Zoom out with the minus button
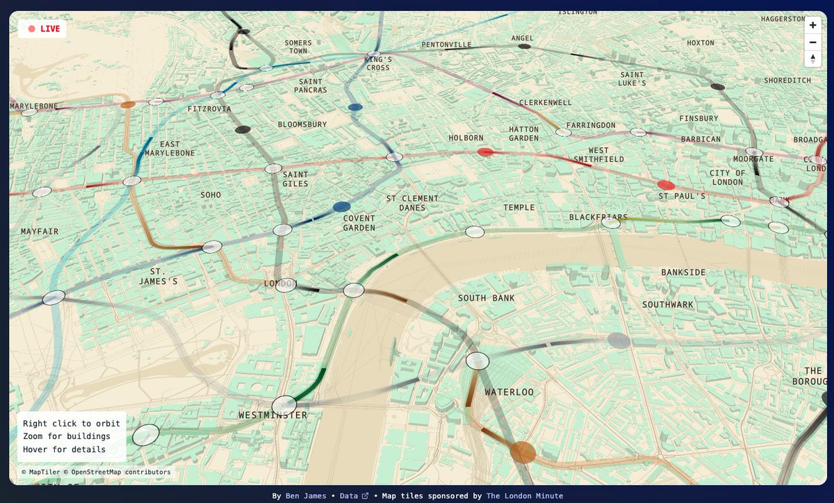 coord(812,42)
